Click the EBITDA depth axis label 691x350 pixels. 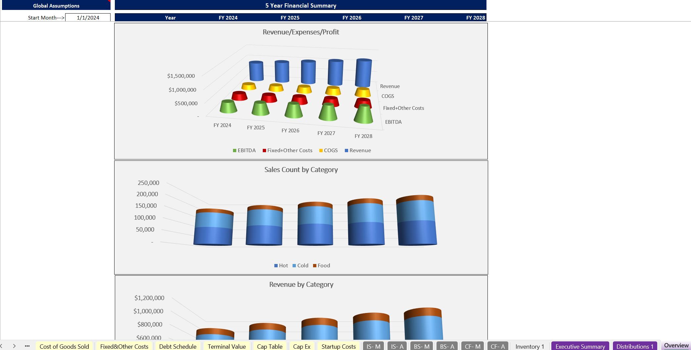pyautogui.click(x=393, y=122)
